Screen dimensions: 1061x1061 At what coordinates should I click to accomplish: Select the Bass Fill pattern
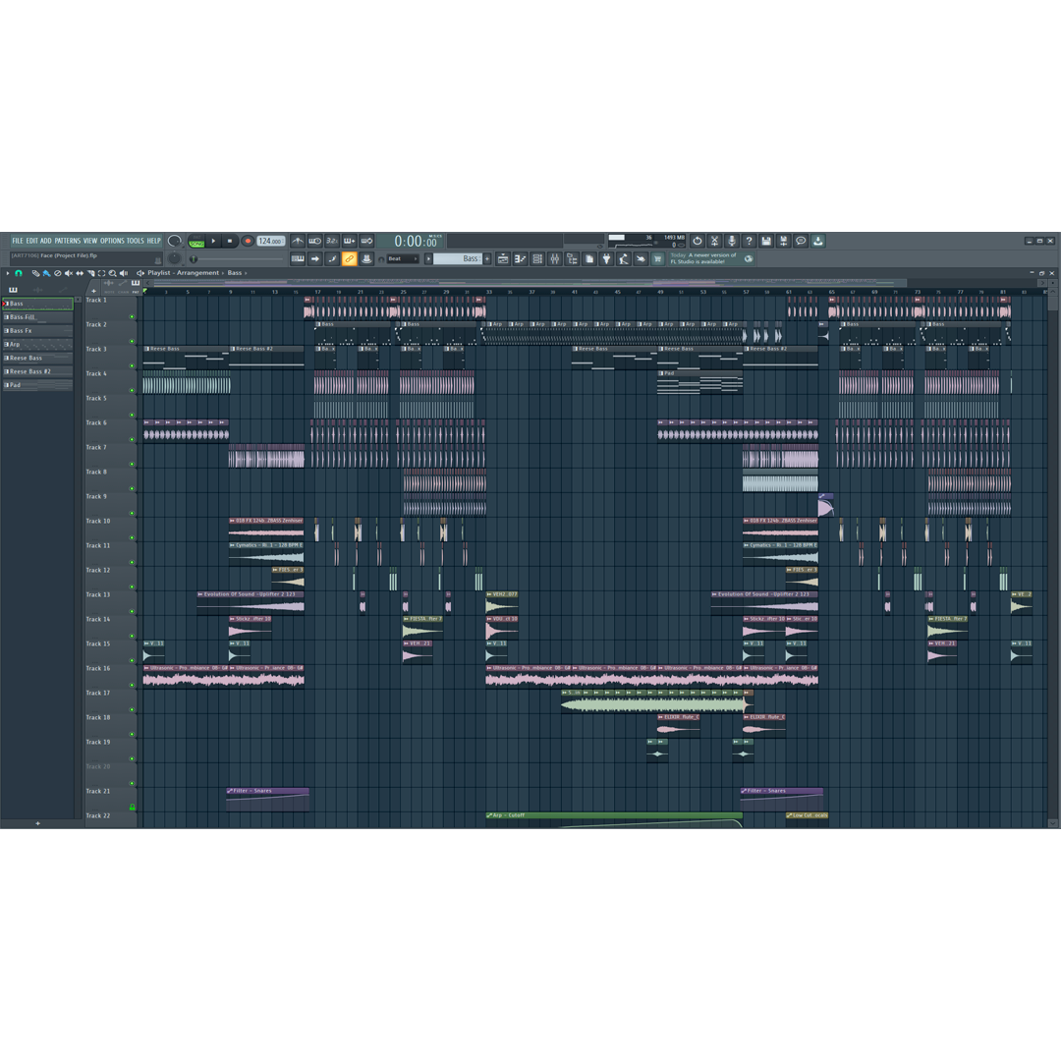(x=38, y=317)
